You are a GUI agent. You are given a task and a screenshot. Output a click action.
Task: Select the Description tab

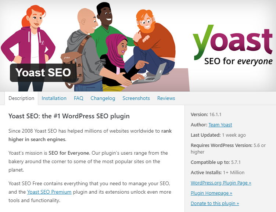click(21, 98)
